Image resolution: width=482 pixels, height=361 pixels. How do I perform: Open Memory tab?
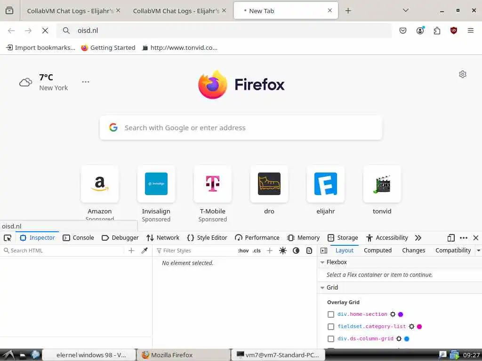coord(304,238)
